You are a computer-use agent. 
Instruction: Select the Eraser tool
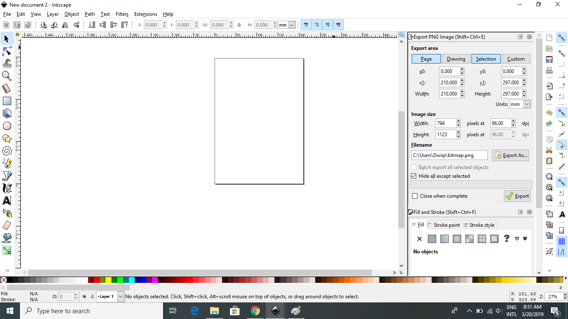pyautogui.click(x=7, y=226)
